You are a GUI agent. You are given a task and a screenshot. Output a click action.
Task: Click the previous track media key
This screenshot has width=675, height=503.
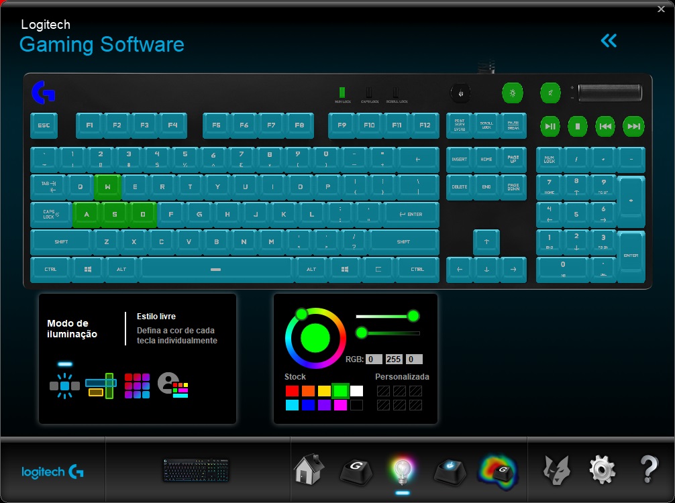605,126
